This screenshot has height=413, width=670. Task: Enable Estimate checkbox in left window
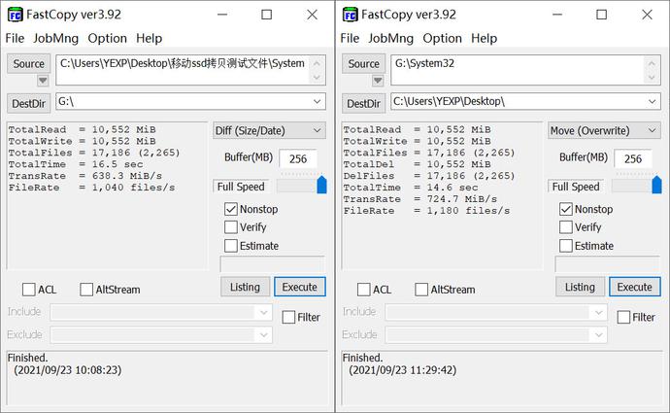(231, 246)
